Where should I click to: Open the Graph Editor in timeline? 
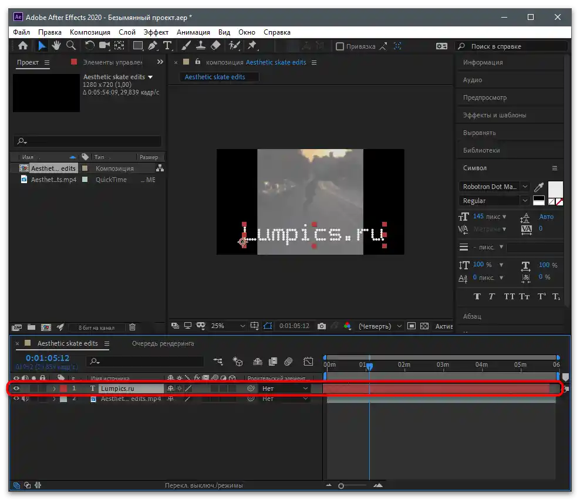click(x=308, y=362)
